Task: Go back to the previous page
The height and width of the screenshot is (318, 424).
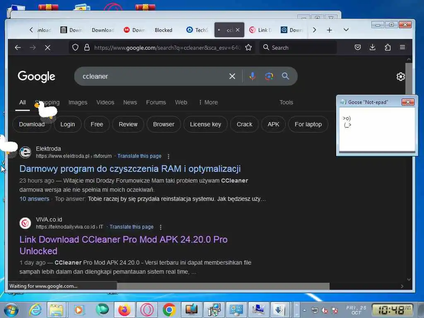Action: pos(18,48)
